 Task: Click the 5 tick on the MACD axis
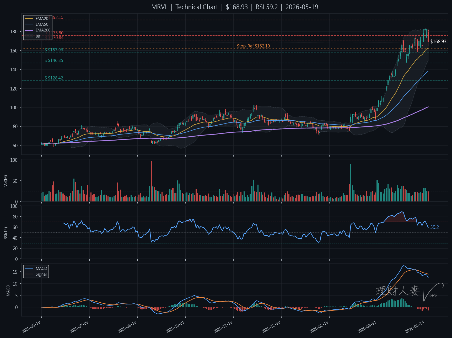(17, 296)
